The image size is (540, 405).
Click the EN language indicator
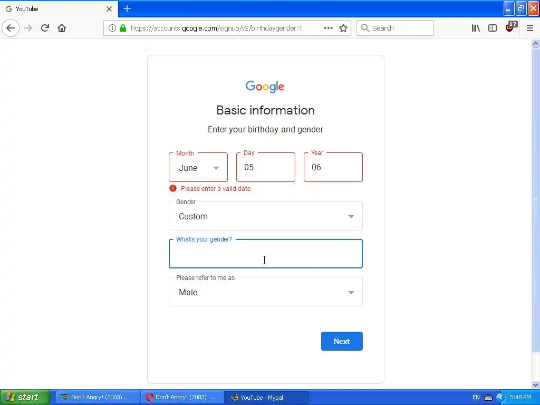click(476, 398)
